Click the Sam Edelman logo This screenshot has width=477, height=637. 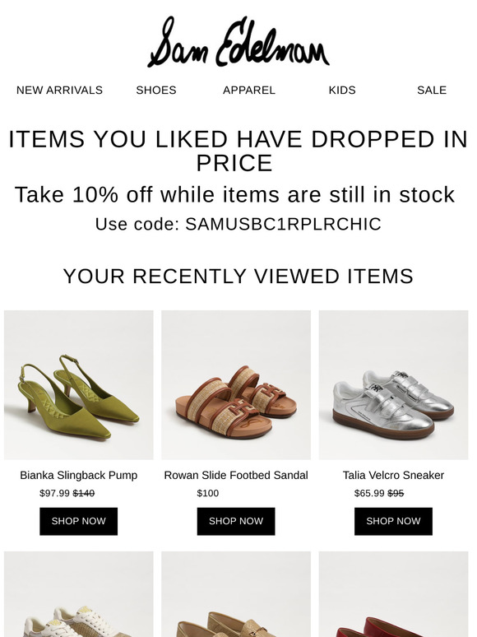[238, 41]
